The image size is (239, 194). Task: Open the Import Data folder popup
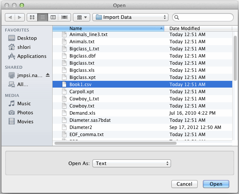tap(130, 17)
